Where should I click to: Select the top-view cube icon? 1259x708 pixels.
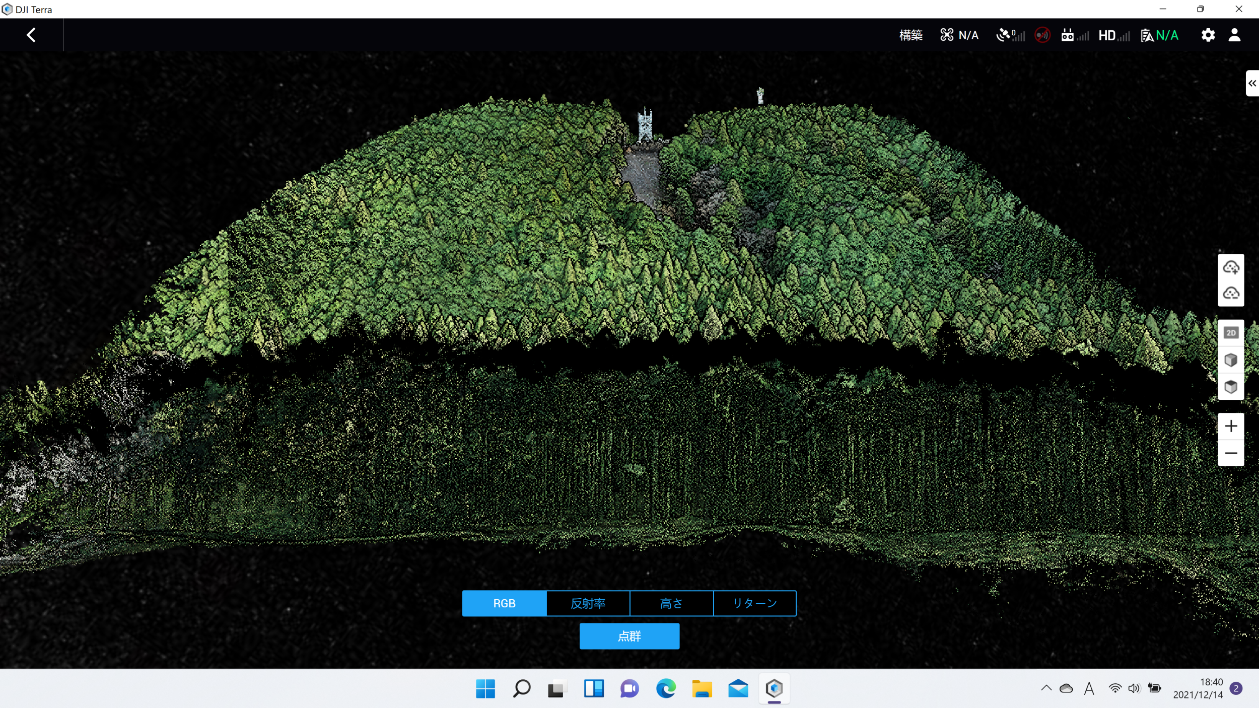click(x=1231, y=386)
